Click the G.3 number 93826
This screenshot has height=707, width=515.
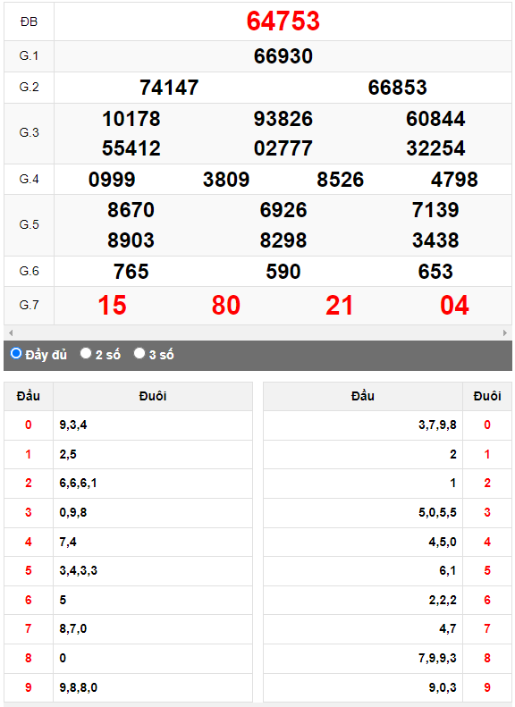click(x=283, y=119)
